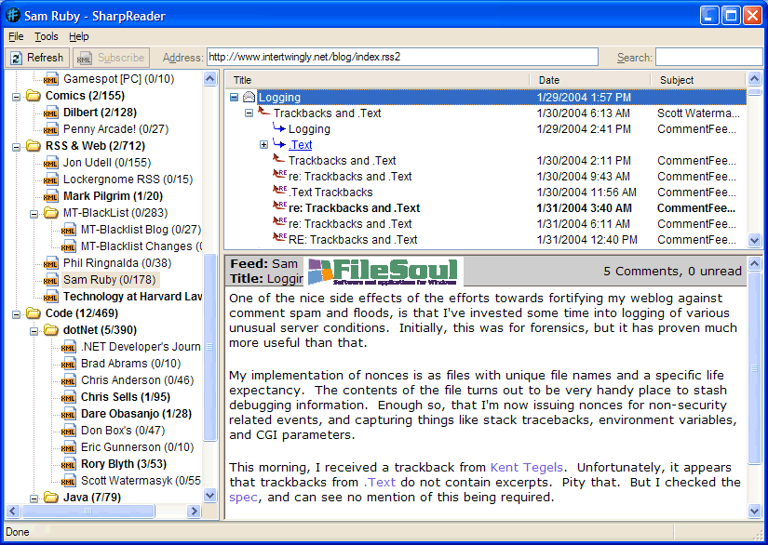Click the item list scroll-down arrow

click(x=755, y=240)
